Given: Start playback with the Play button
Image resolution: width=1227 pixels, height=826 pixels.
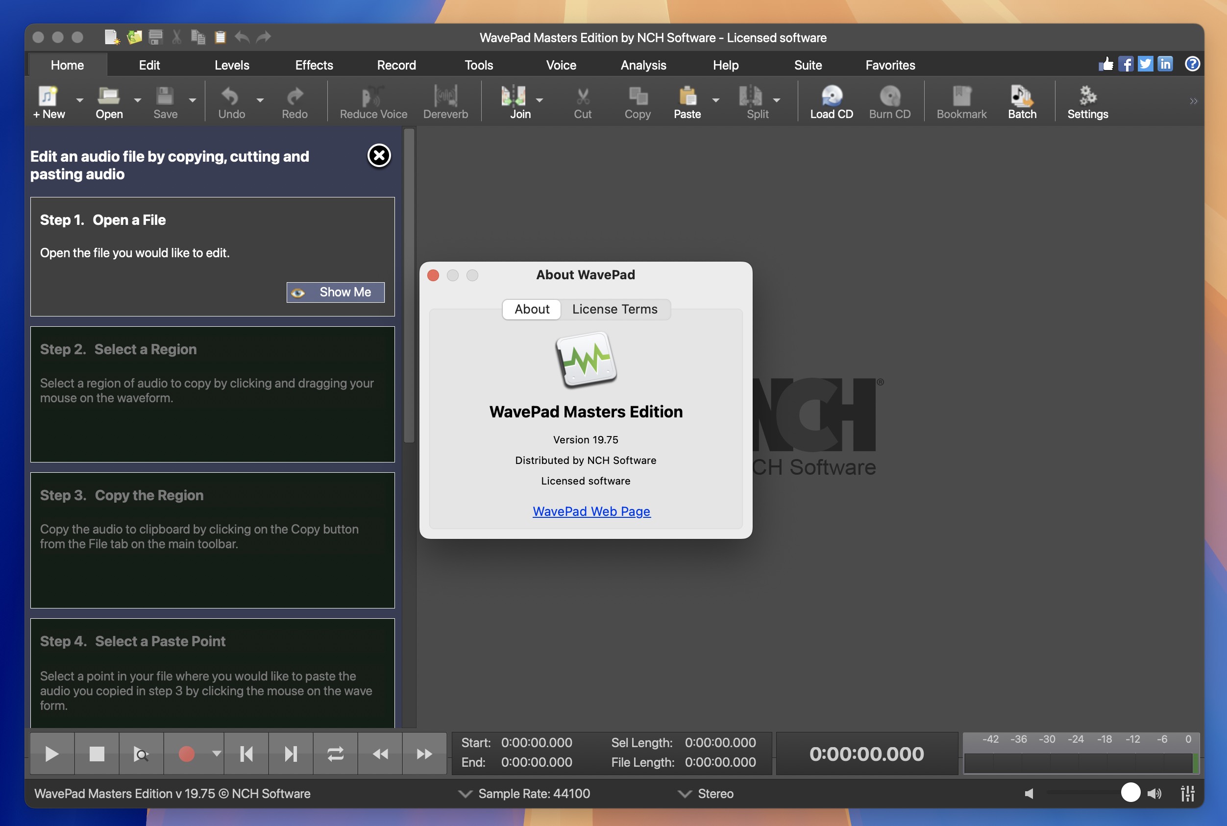Looking at the screenshot, I should coord(51,754).
